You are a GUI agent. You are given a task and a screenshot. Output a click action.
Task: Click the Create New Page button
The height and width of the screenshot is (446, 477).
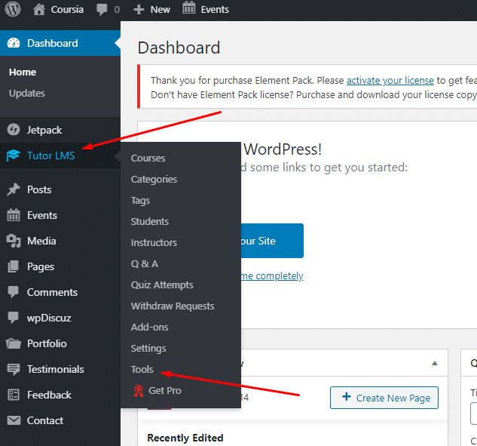(x=384, y=398)
